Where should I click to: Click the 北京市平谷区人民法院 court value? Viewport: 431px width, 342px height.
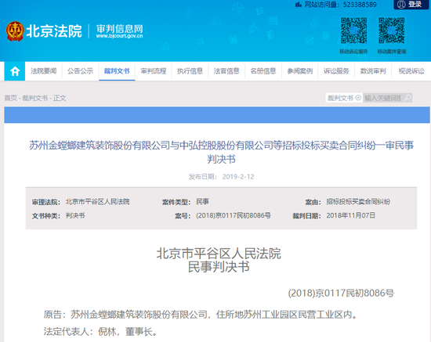(97, 202)
